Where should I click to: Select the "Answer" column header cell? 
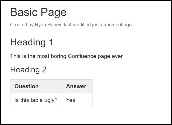tap(77, 86)
